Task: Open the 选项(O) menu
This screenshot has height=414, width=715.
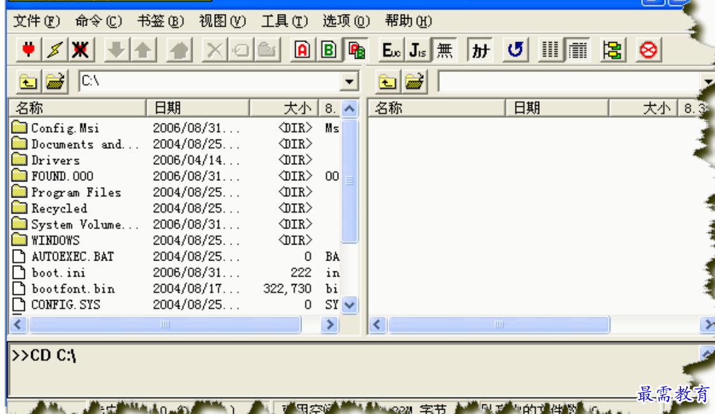Action: point(346,21)
